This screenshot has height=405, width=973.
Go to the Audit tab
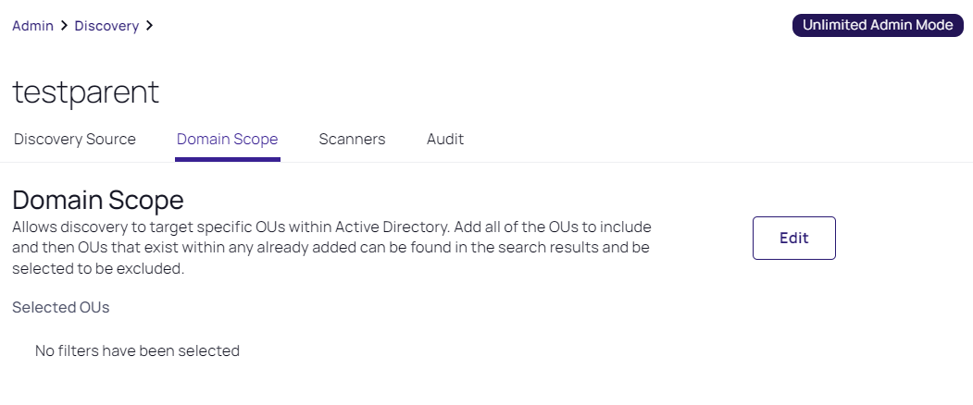point(445,140)
